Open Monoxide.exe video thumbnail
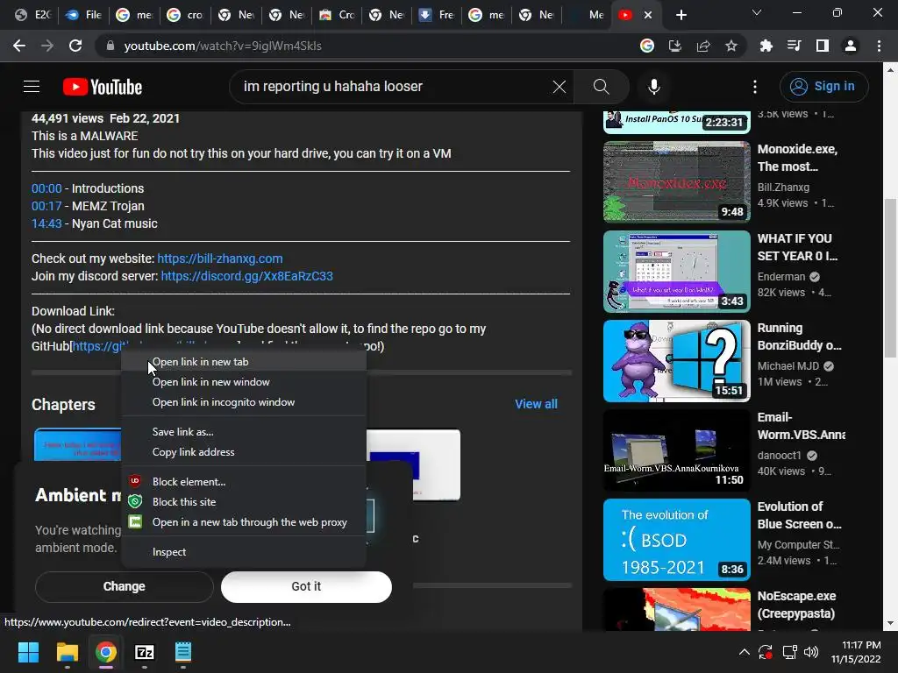This screenshot has width=898, height=673. [x=677, y=181]
